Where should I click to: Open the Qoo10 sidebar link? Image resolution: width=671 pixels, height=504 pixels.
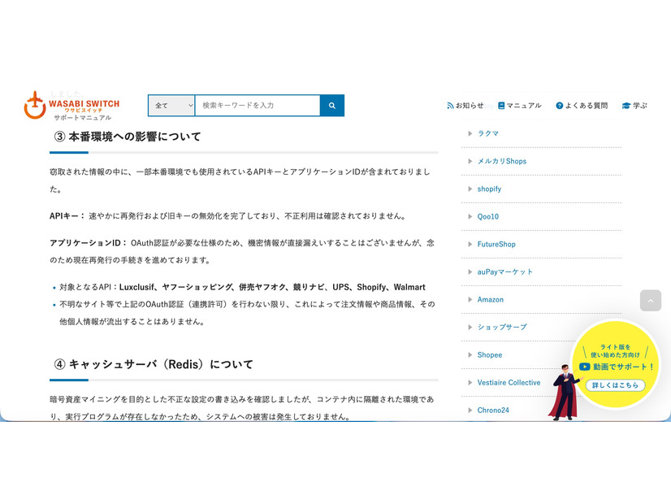click(488, 217)
